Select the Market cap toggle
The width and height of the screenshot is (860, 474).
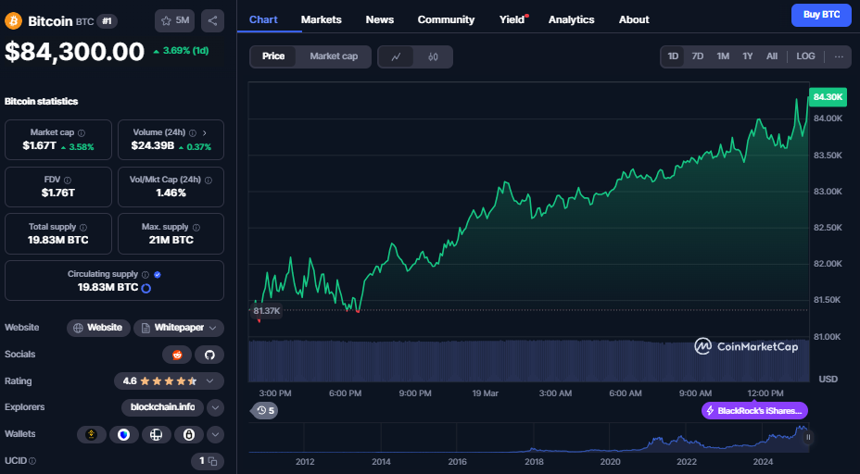334,56
